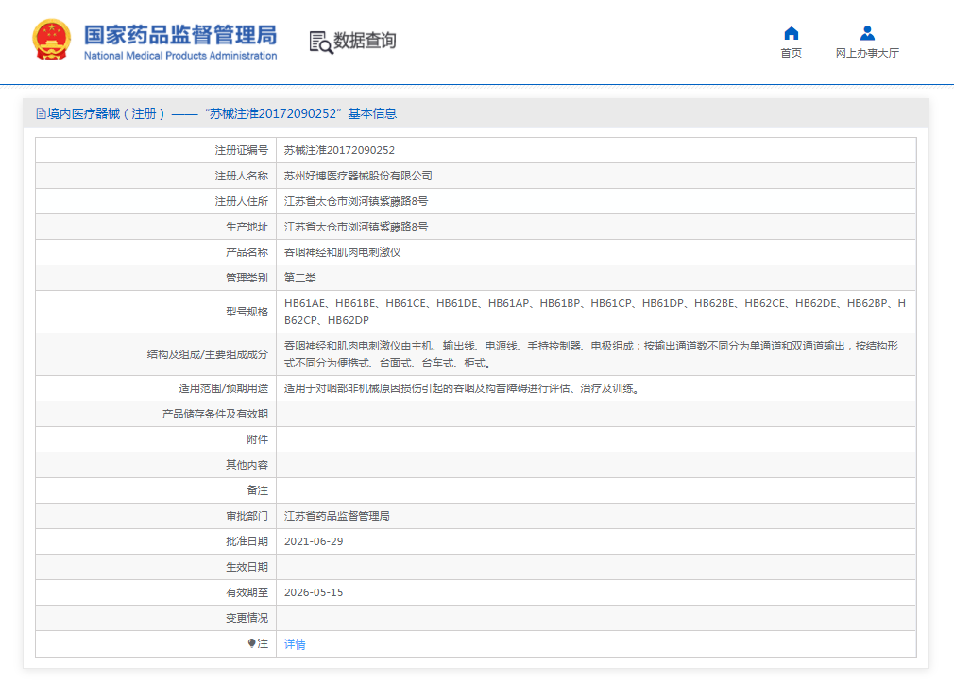Click the National Medical Products Administration text
This screenshot has width=954, height=683.
click(x=179, y=56)
